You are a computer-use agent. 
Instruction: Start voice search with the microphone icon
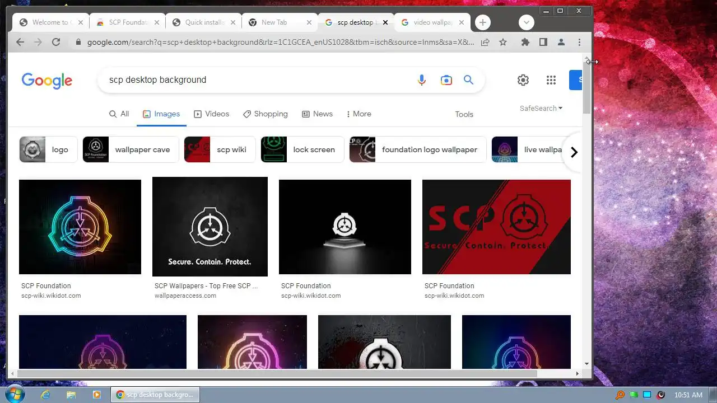point(422,80)
